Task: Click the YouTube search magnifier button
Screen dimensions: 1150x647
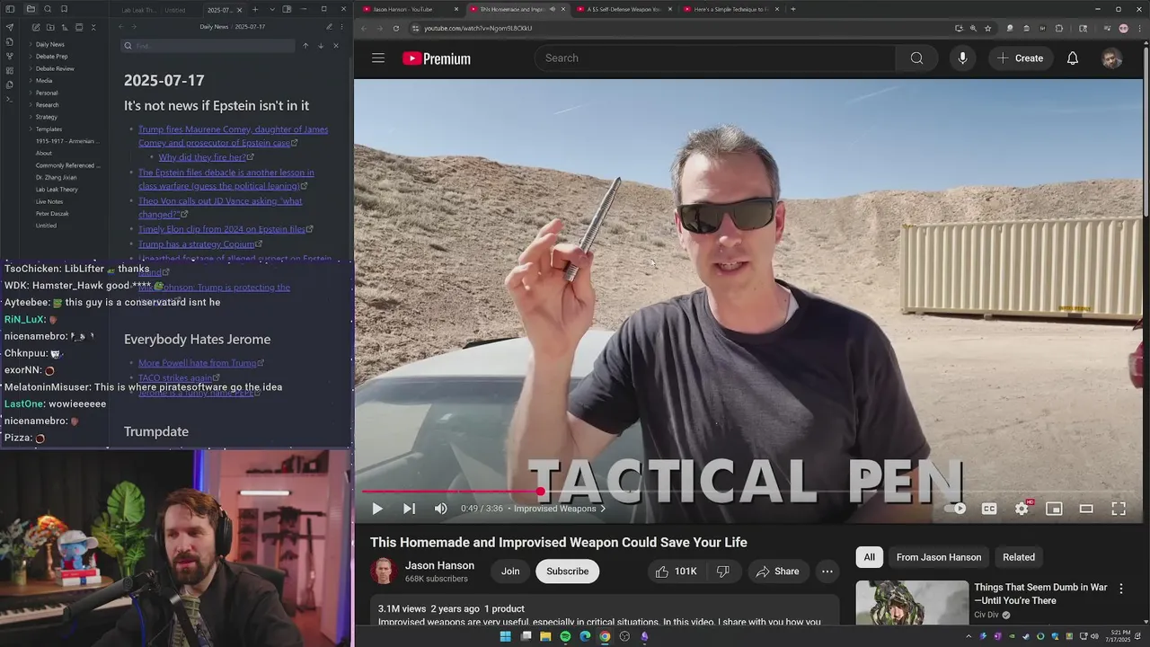Action: [x=916, y=58]
